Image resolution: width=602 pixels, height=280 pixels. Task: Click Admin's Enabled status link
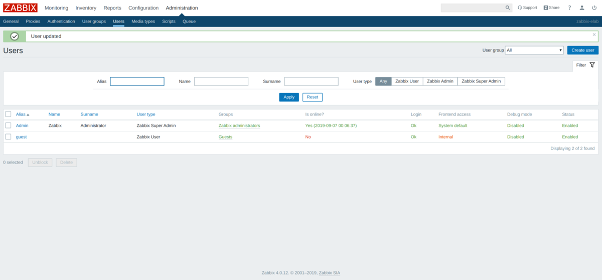570,125
